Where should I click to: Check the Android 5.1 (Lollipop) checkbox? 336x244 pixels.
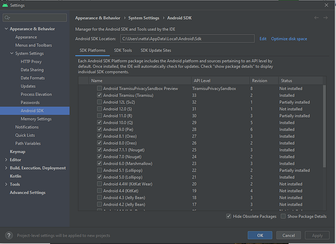click(x=99, y=170)
